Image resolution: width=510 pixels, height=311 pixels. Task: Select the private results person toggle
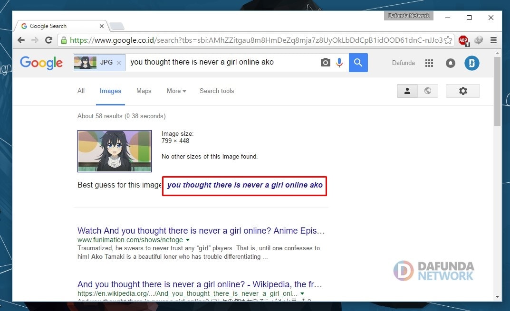[x=407, y=91]
